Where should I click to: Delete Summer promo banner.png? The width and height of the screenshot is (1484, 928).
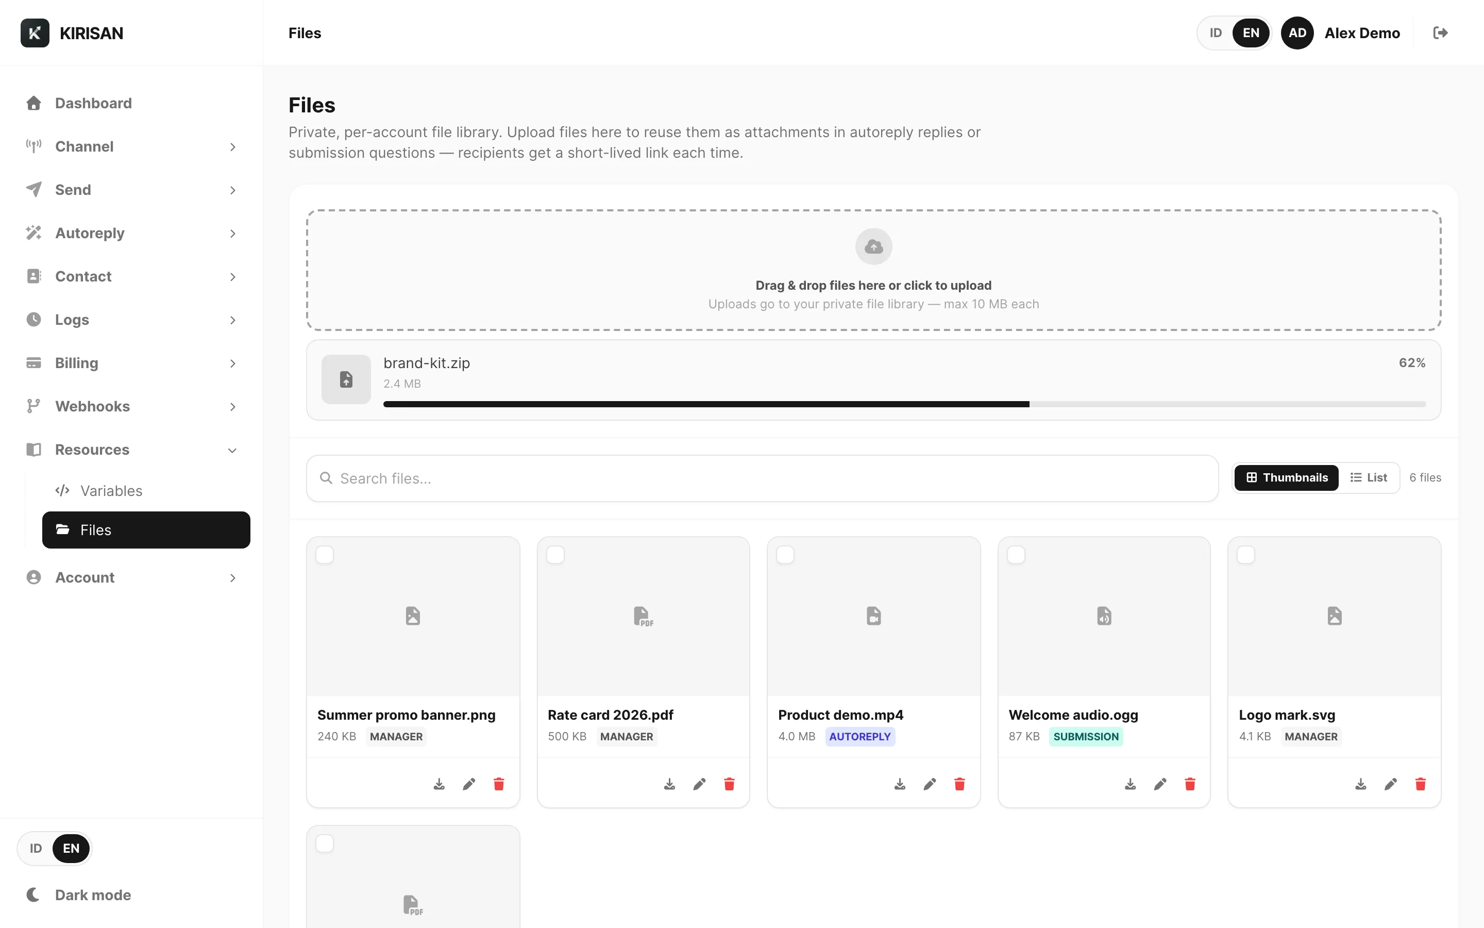(x=499, y=784)
